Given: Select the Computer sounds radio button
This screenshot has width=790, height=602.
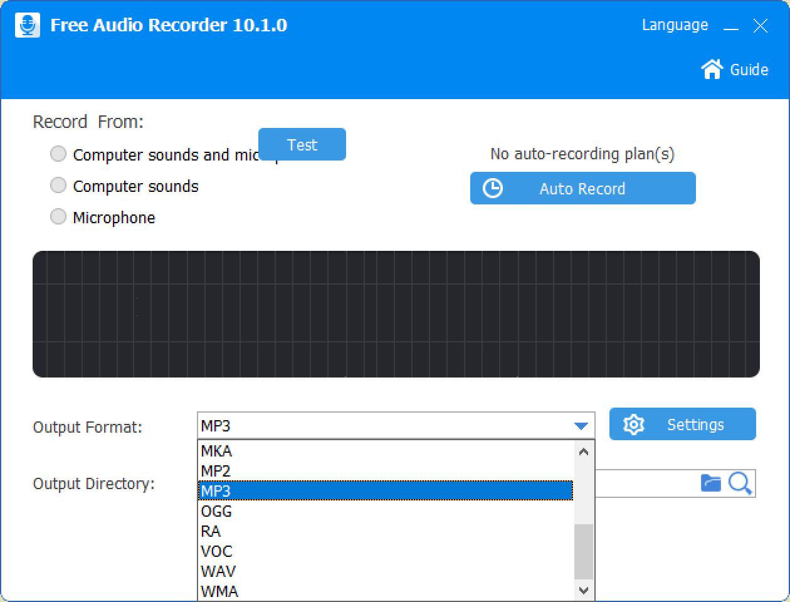Looking at the screenshot, I should click(x=58, y=186).
